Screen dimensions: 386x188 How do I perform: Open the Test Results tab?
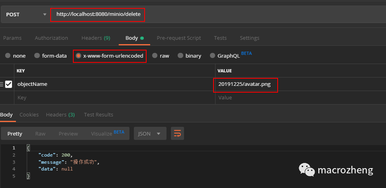pos(98,115)
